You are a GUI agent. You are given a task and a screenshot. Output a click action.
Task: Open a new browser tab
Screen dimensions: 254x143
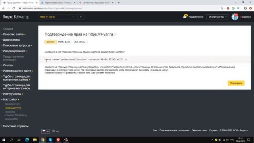[x=119, y=3]
